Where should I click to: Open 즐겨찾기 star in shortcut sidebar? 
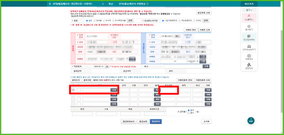click(x=249, y=28)
